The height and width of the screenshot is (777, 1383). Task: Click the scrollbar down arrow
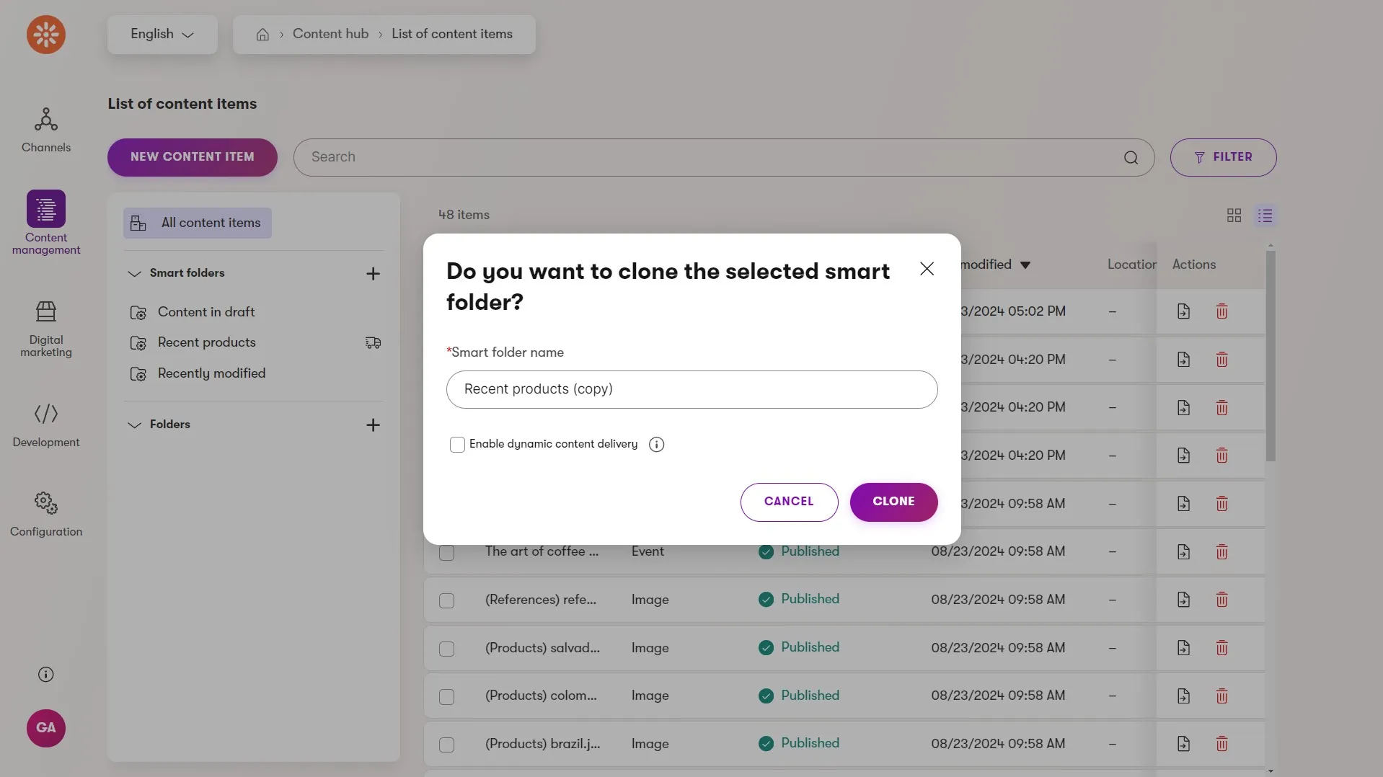pos(1271,771)
